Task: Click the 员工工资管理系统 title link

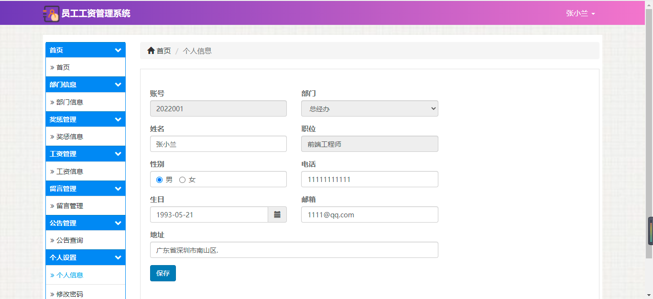Action: click(96, 13)
